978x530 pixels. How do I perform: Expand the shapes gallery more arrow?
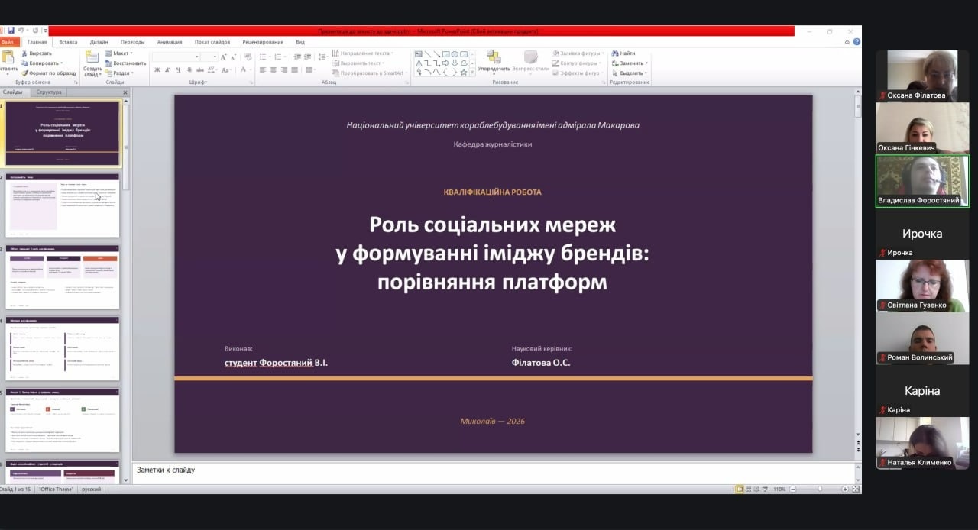(x=472, y=73)
